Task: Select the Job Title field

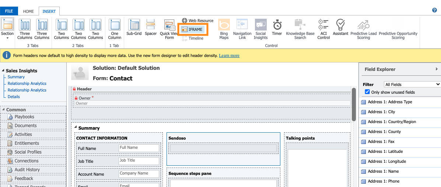Action: [118, 161]
